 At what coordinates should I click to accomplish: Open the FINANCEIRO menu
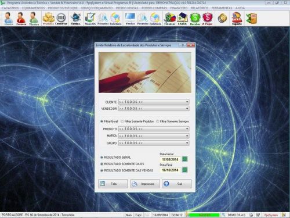pyautogui.click(x=179, y=8)
